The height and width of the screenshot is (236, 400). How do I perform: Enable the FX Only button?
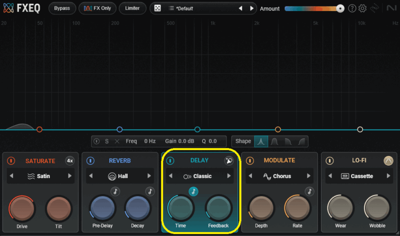98,8
